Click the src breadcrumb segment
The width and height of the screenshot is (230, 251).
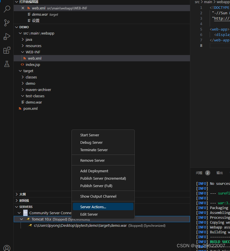click(197, 2)
